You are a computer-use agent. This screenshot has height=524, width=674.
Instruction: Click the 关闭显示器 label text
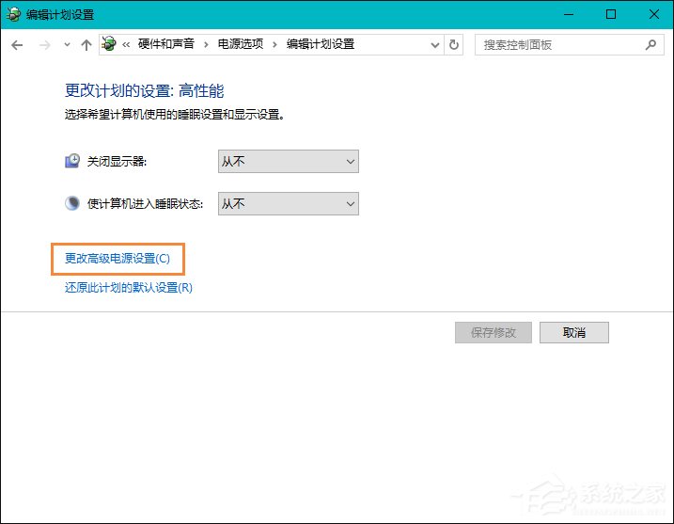(x=117, y=161)
